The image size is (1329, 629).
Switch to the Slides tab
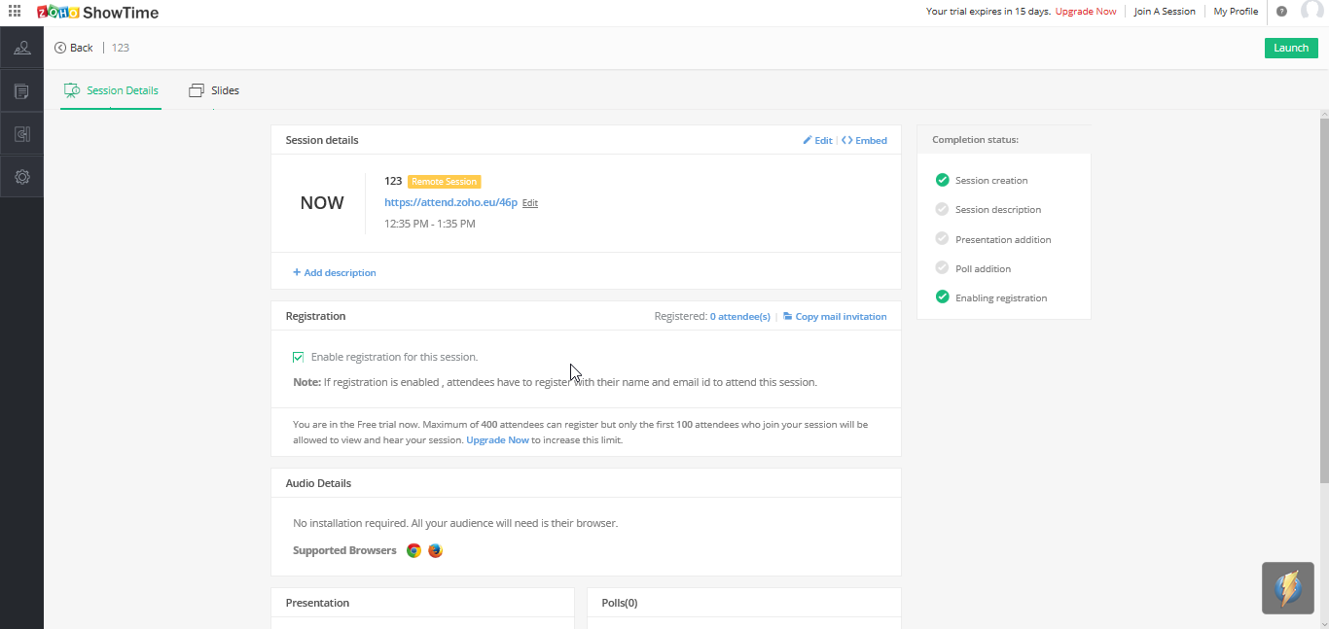click(214, 90)
